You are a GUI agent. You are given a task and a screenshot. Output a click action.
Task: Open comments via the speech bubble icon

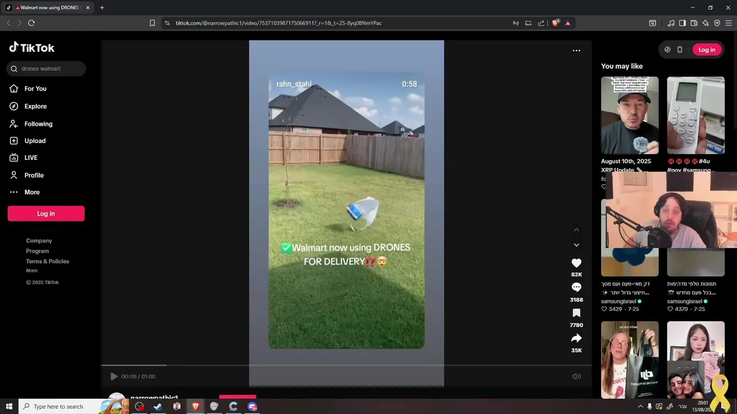[x=576, y=287]
